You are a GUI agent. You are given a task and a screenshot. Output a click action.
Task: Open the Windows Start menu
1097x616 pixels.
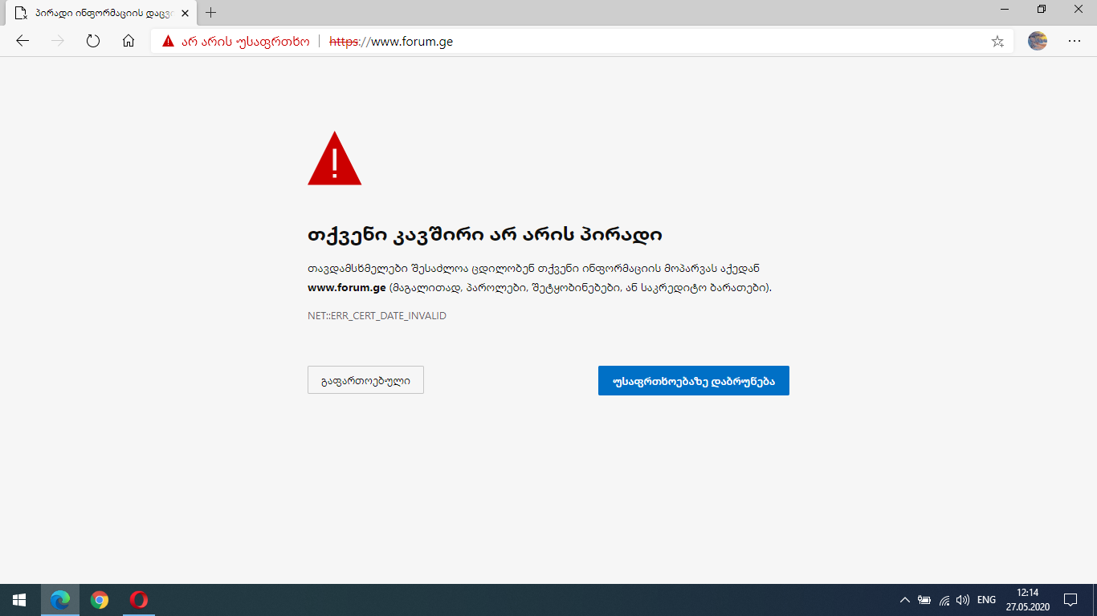[x=20, y=600]
